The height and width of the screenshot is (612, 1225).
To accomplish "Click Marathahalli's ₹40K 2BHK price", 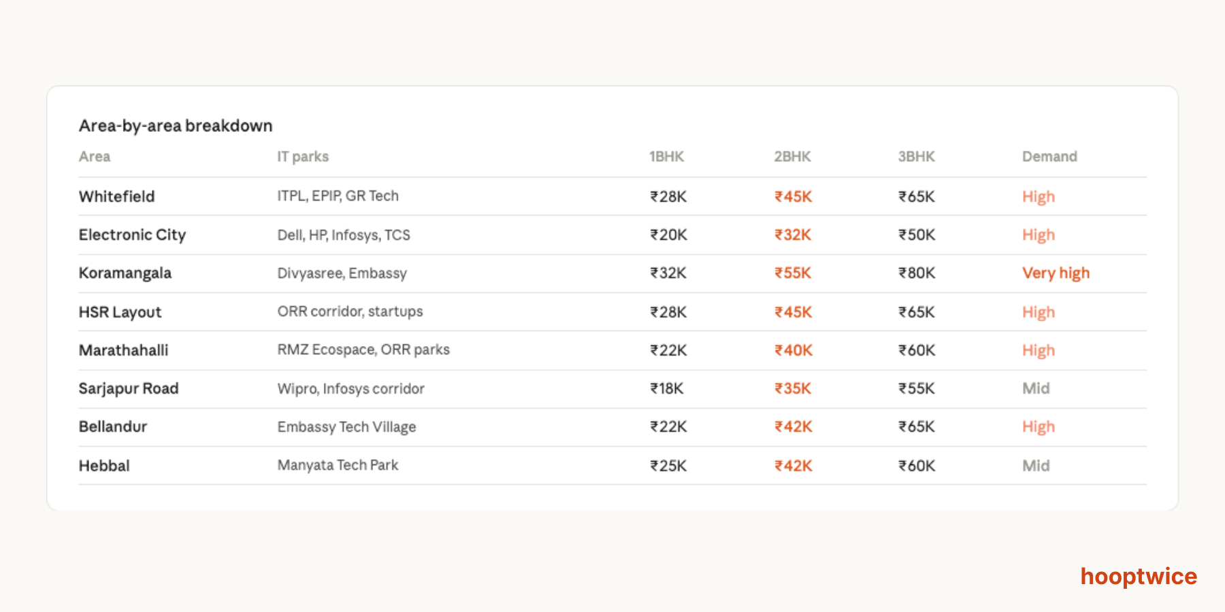I will pos(793,351).
